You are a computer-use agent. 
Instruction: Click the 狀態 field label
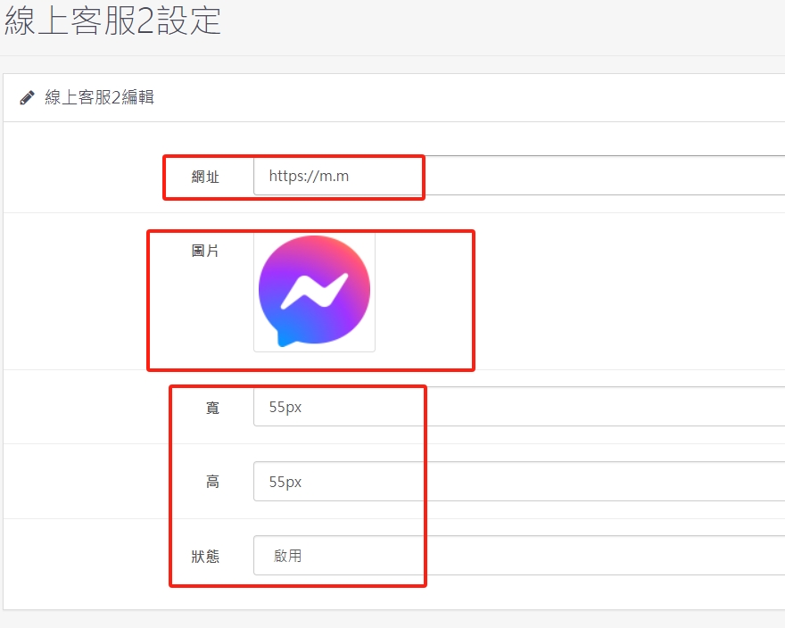pos(205,557)
